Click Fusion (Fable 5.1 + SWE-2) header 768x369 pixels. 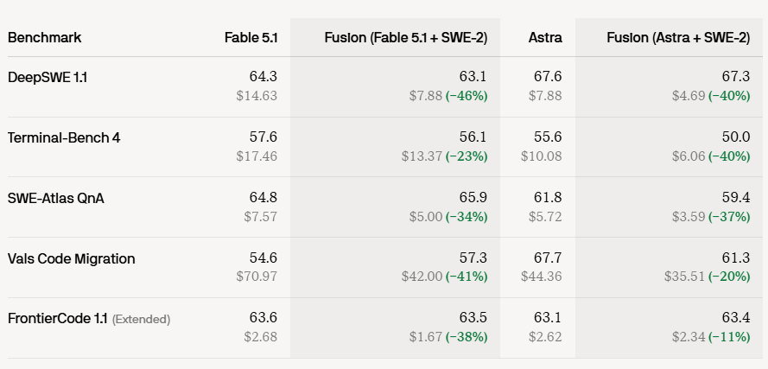pos(405,38)
